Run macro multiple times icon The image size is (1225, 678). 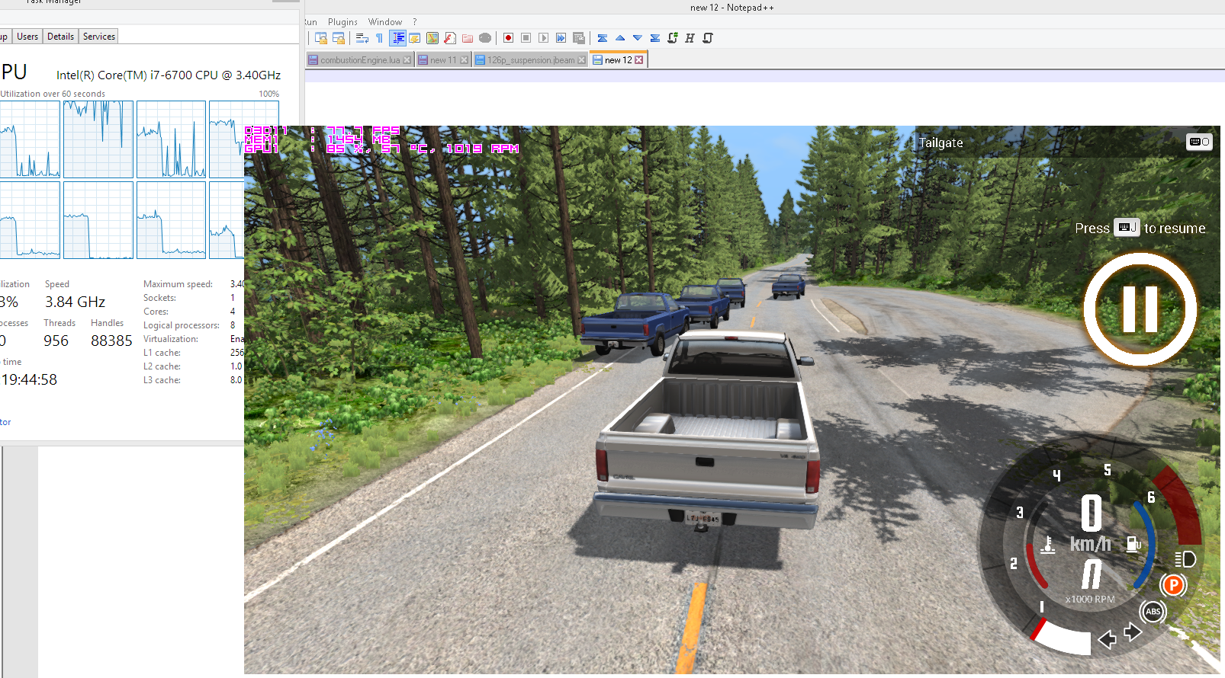(561, 38)
